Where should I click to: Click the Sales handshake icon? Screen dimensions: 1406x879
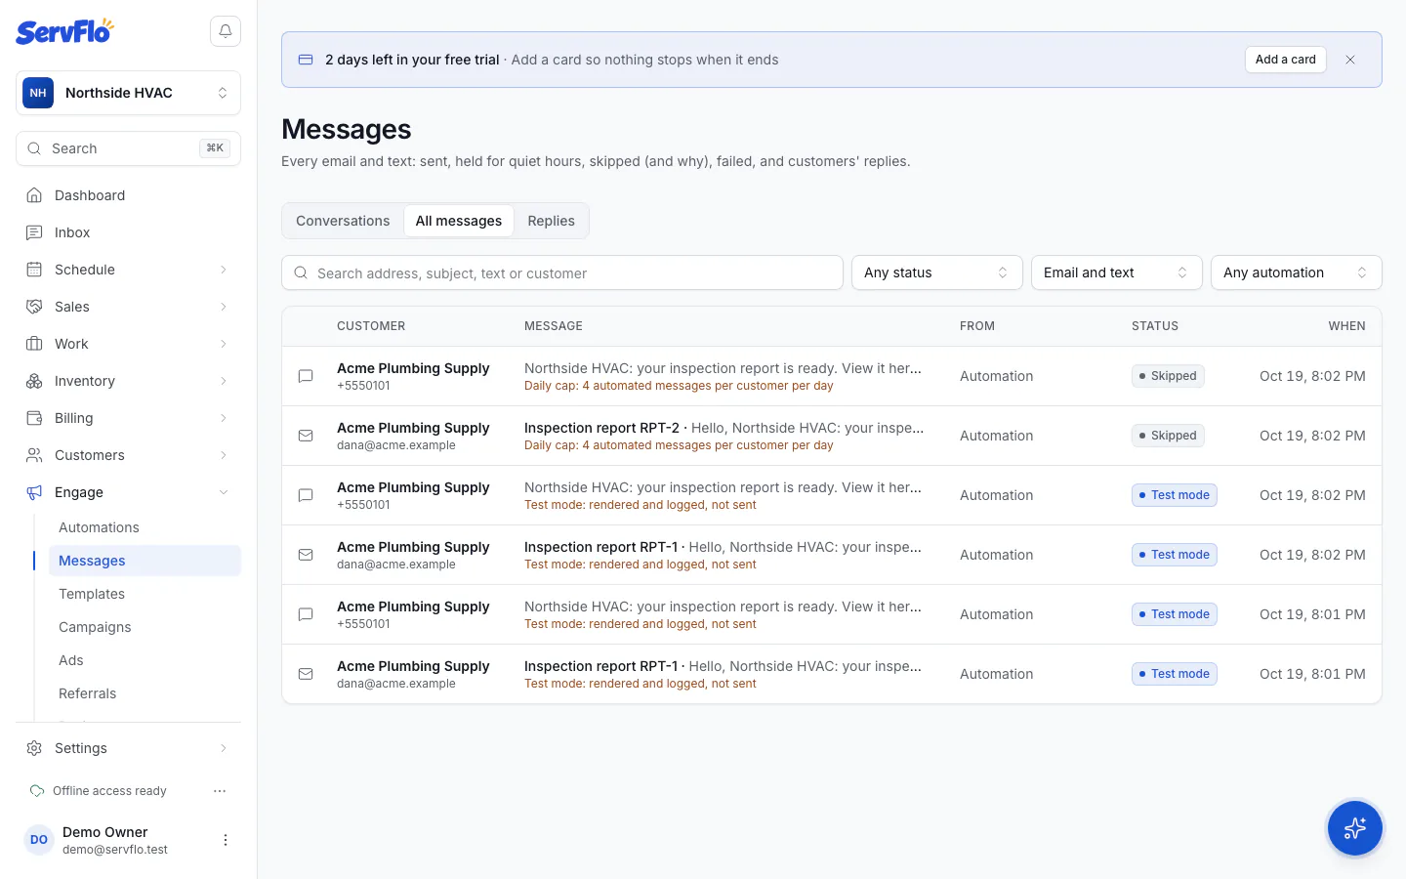[x=34, y=307]
